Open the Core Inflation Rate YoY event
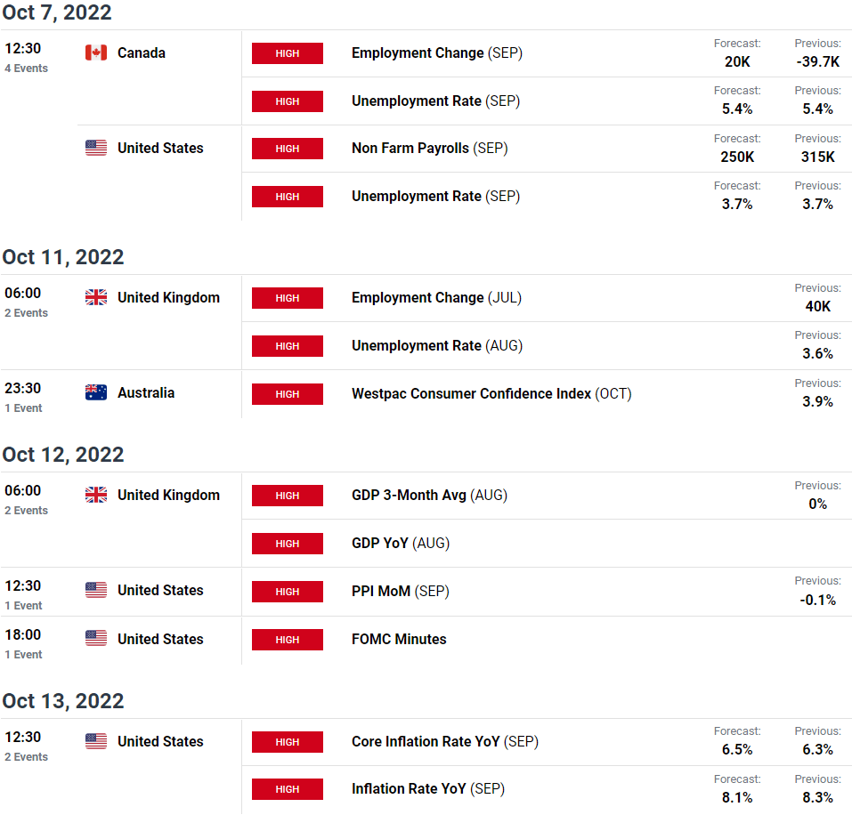 tap(445, 742)
